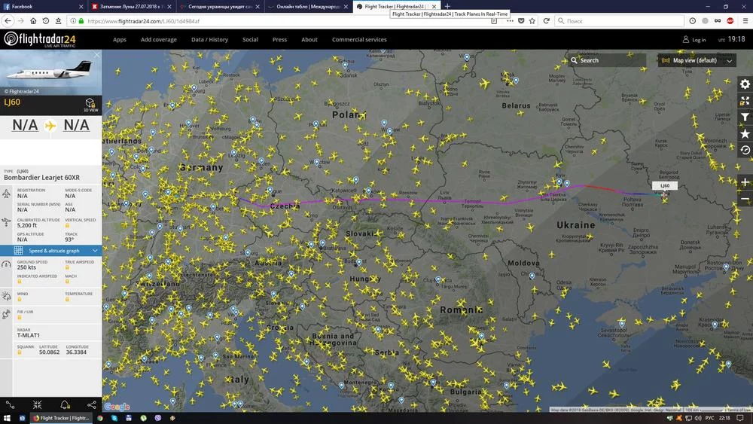Toggle follow aircraft center-on-plane icon
This screenshot has height=424, width=753.
tap(37, 404)
